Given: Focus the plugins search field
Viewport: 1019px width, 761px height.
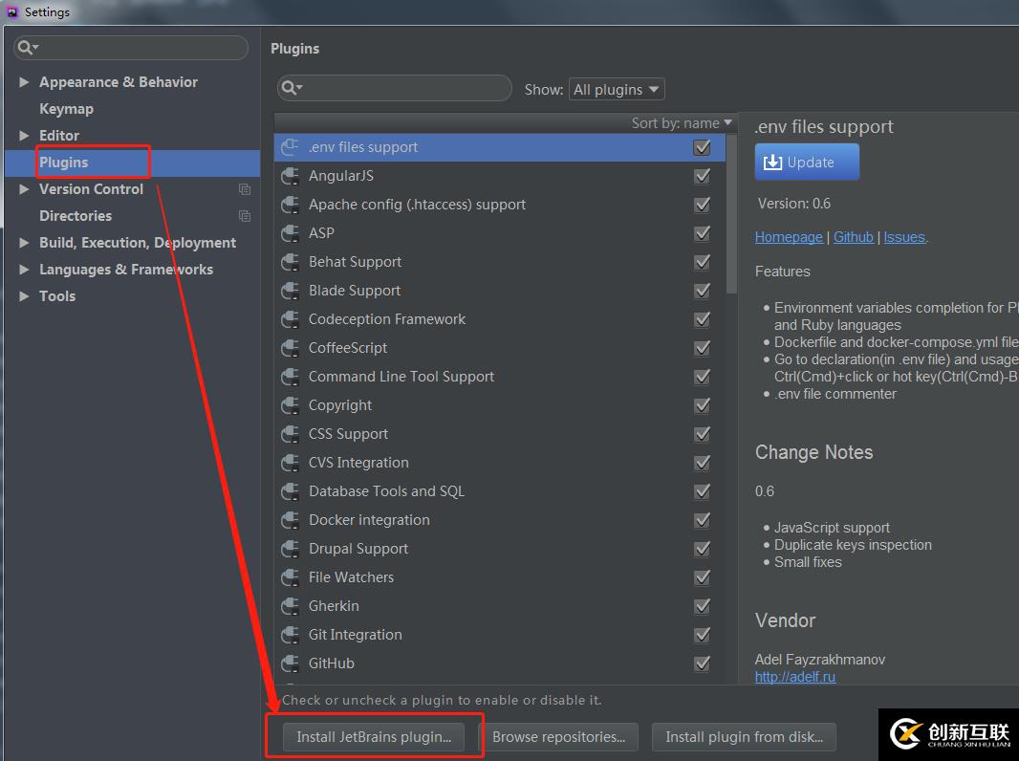Looking at the screenshot, I should pyautogui.click(x=395, y=88).
